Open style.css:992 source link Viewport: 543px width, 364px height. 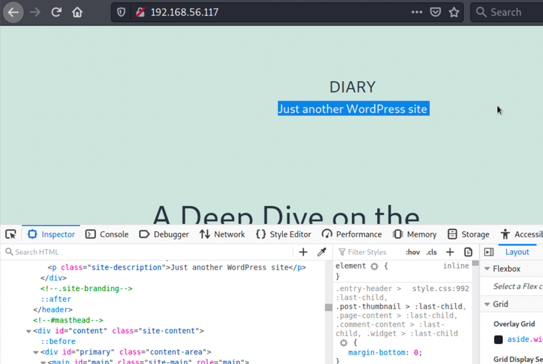(x=441, y=289)
